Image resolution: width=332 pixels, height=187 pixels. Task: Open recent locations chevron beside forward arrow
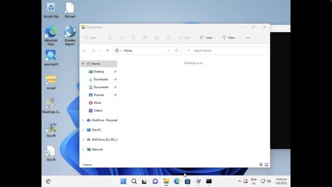click(x=100, y=51)
